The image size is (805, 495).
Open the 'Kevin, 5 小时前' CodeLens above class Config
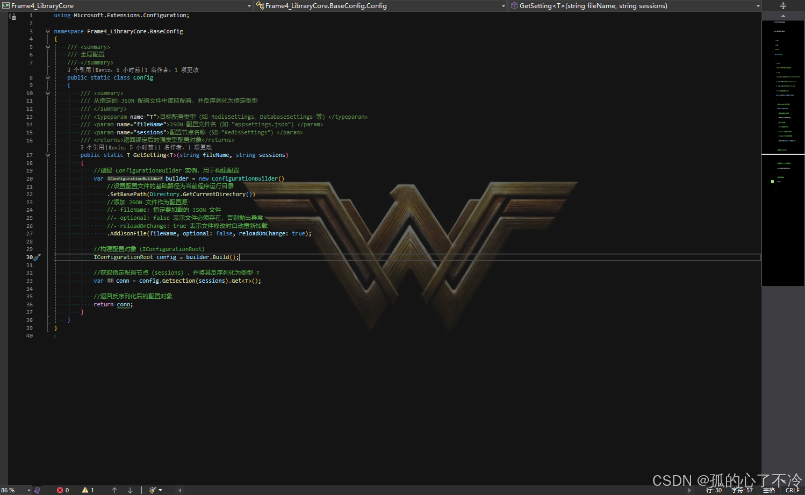tap(117, 70)
